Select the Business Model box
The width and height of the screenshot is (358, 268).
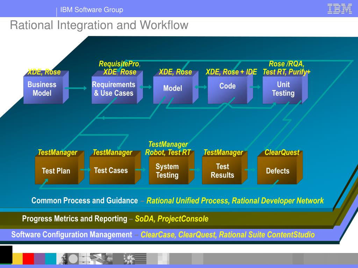coord(46,87)
